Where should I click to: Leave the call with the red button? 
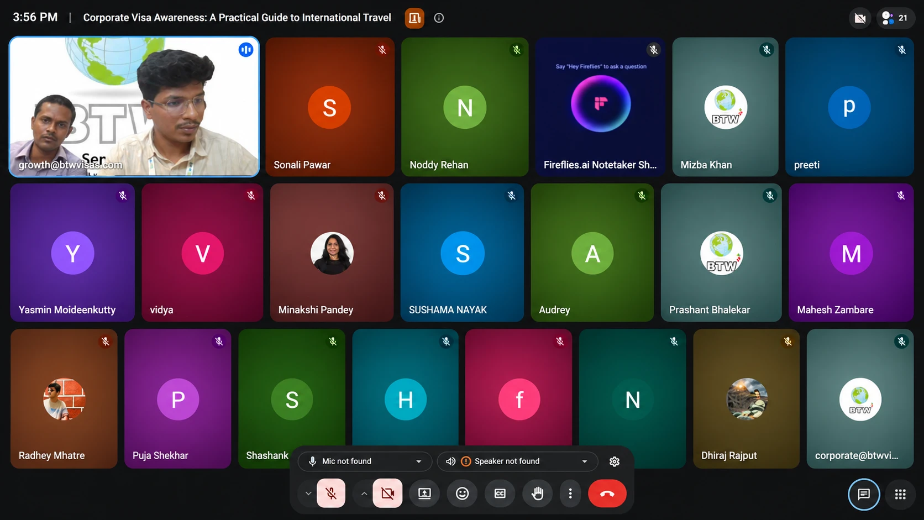(x=607, y=493)
